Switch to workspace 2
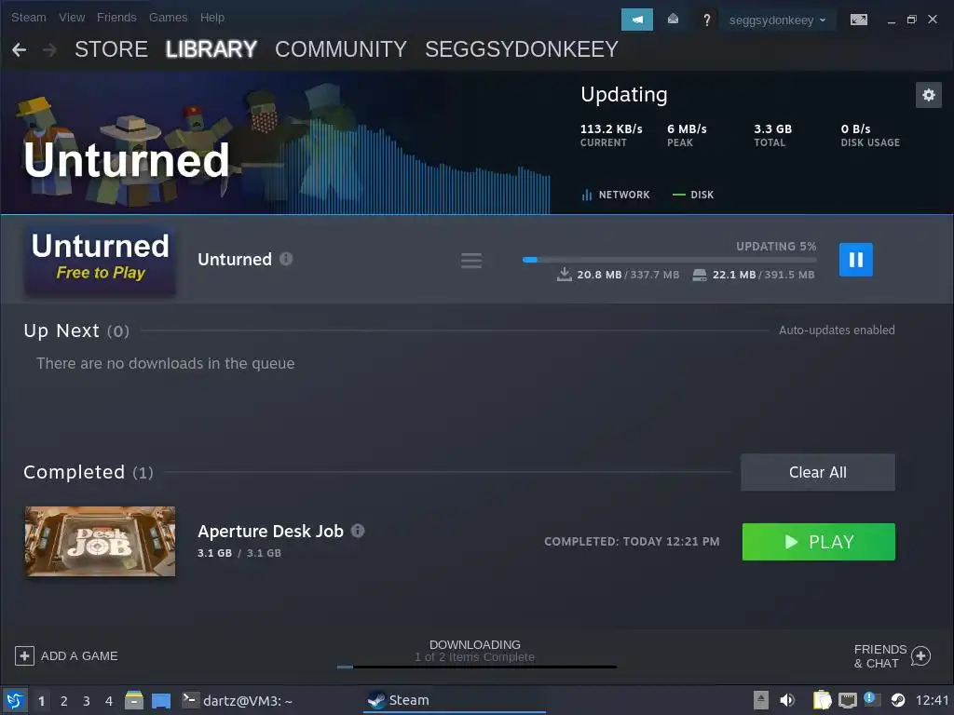Viewport: 954px width, 715px height. (x=64, y=701)
